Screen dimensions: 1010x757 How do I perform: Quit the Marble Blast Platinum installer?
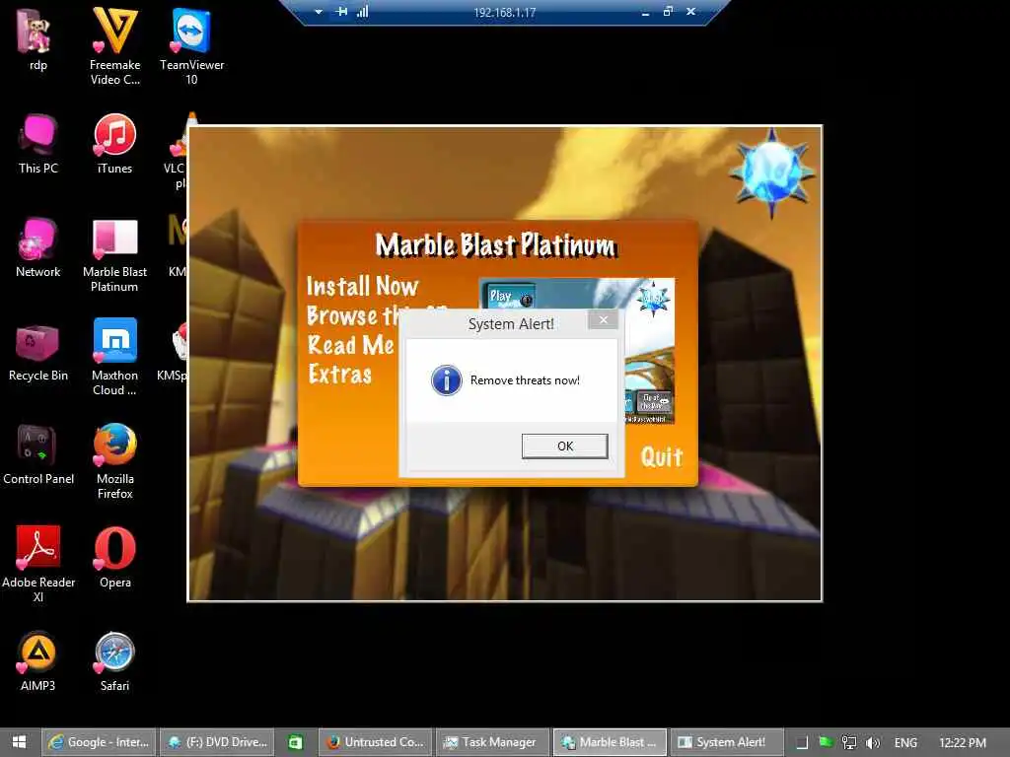pos(661,457)
